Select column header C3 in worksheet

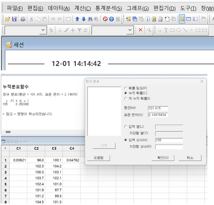click(54, 148)
